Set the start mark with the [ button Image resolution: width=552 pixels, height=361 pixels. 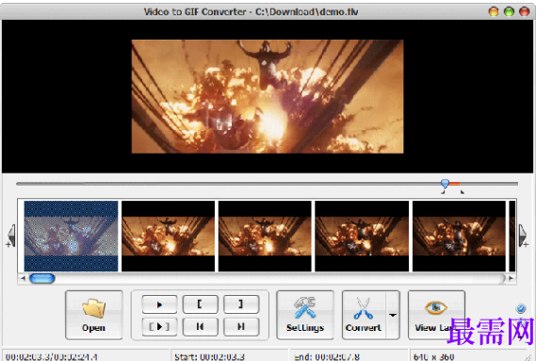click(200, 304)
